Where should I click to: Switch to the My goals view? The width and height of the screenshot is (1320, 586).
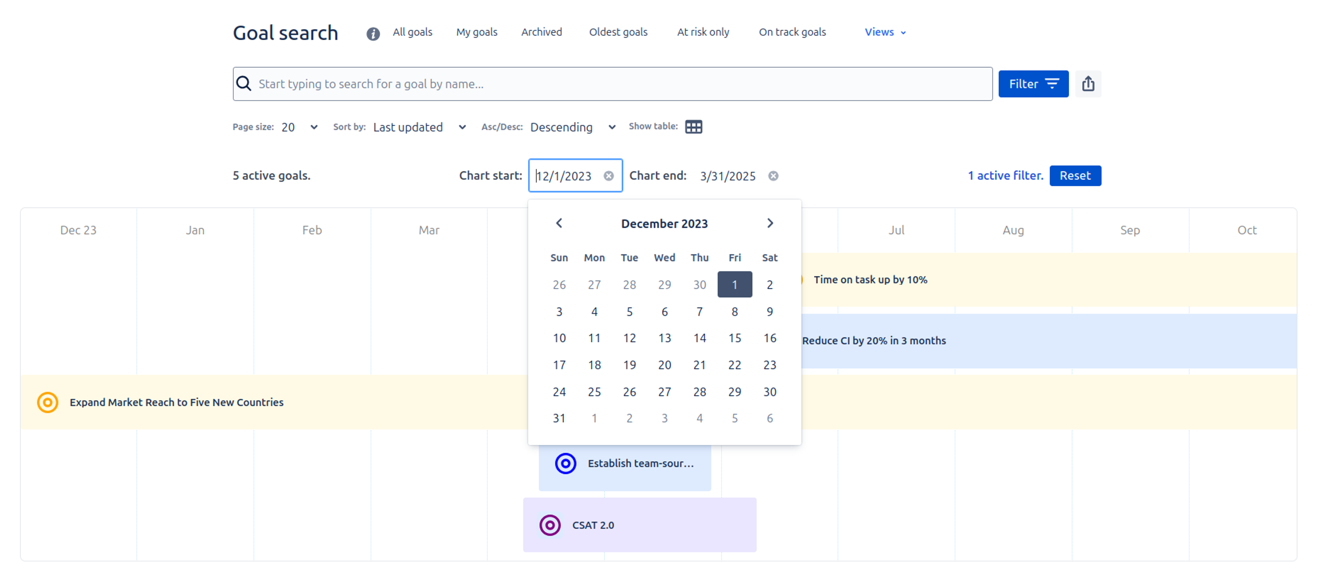point(476,32)
